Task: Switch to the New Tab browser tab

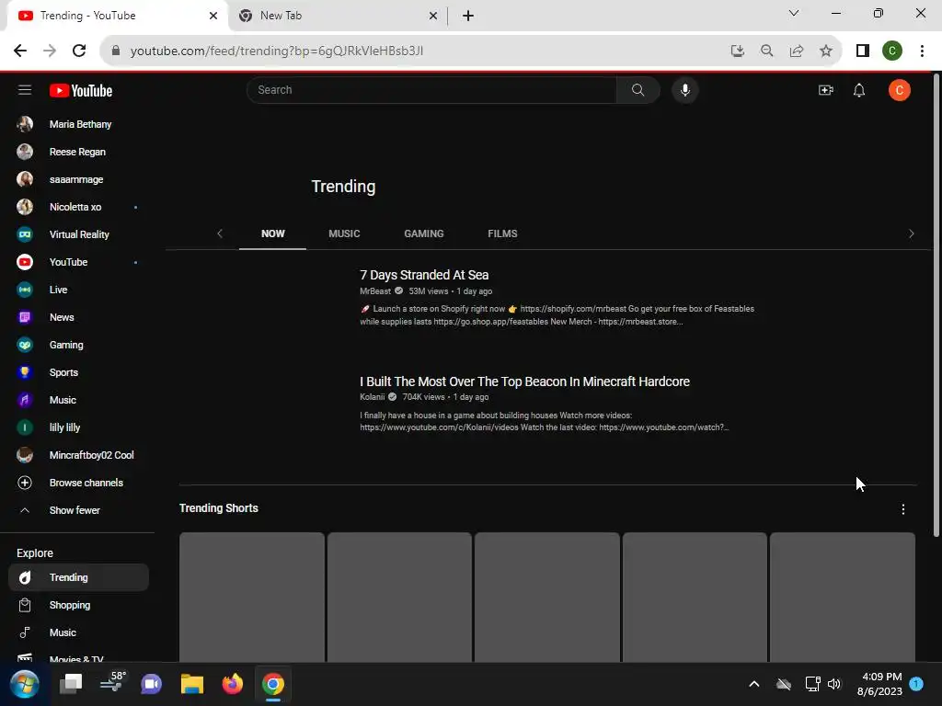Action: (337, 16)
